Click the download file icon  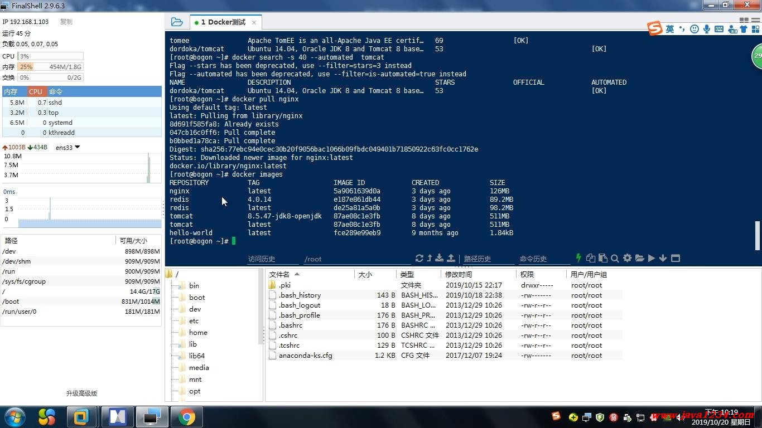pos(440,258)
